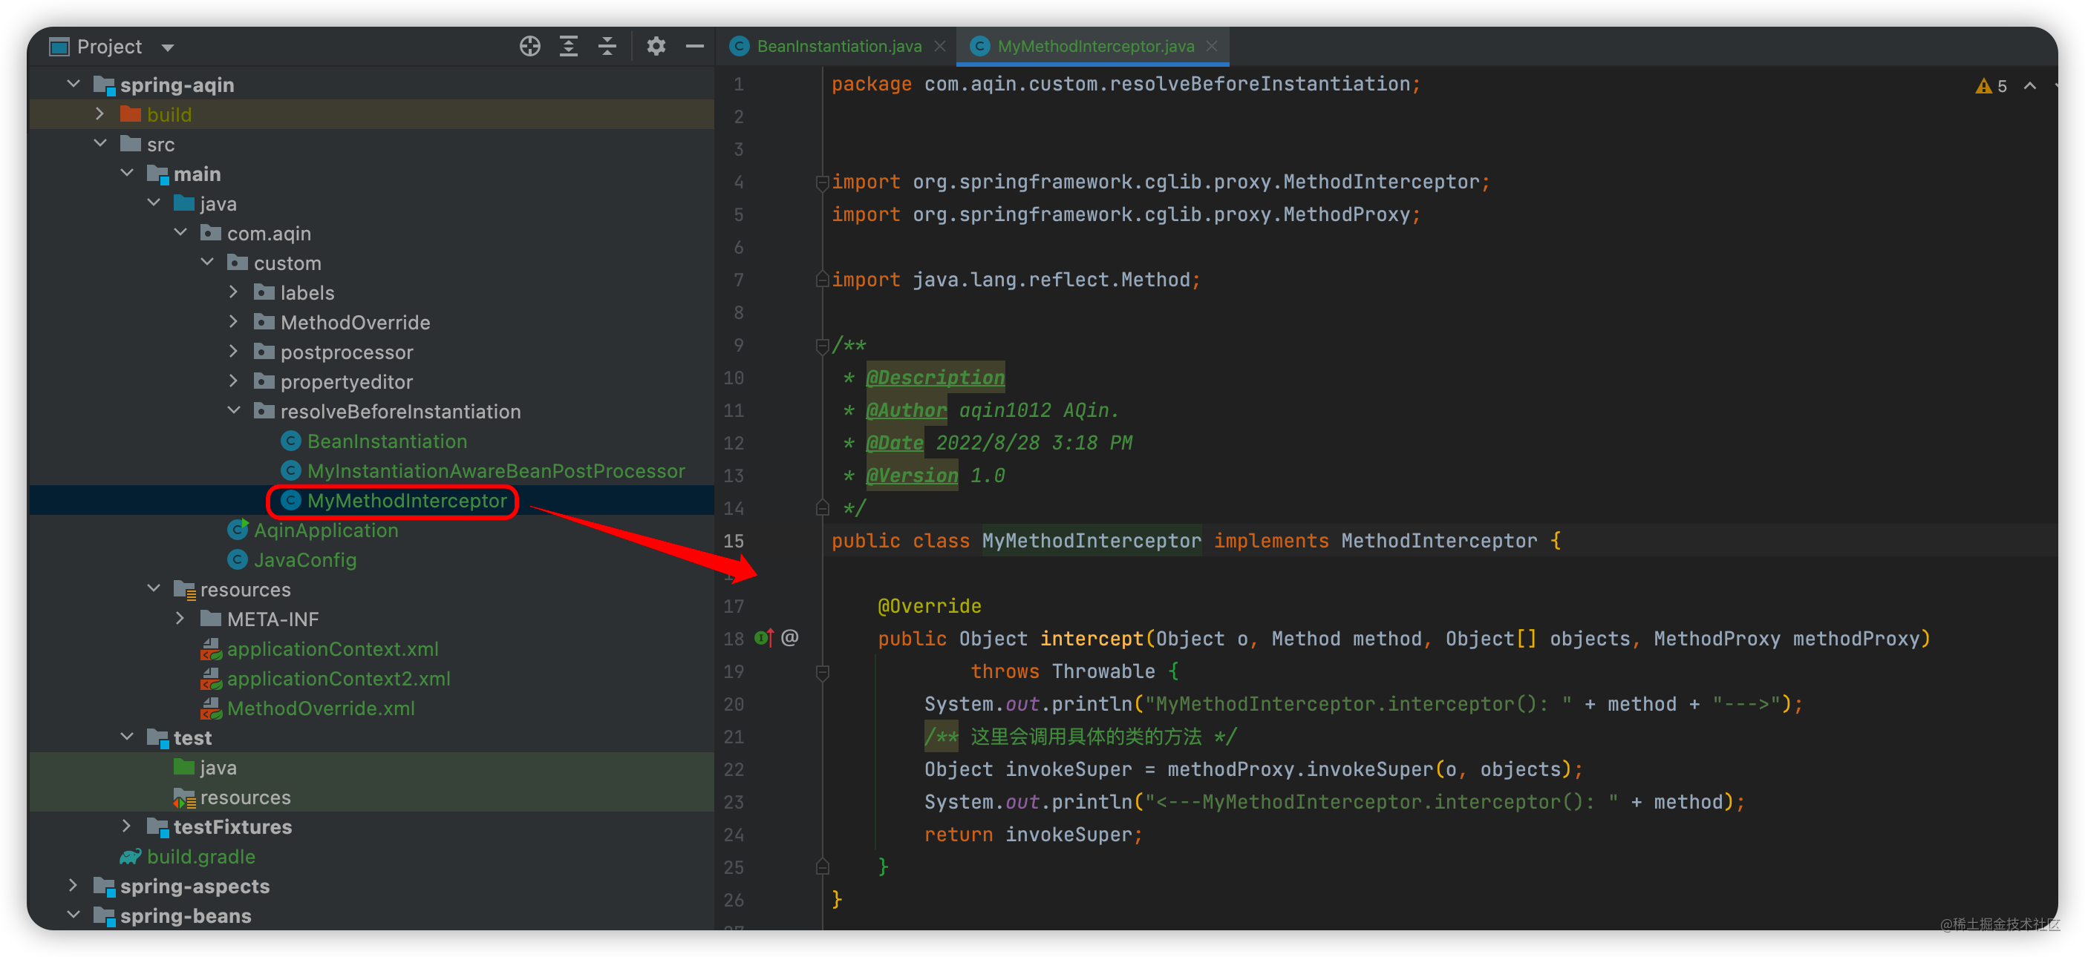The height and width of the screenshot is (957, 2085).
Task: Click the @ gutter marker on line 18
Action: 790,637
